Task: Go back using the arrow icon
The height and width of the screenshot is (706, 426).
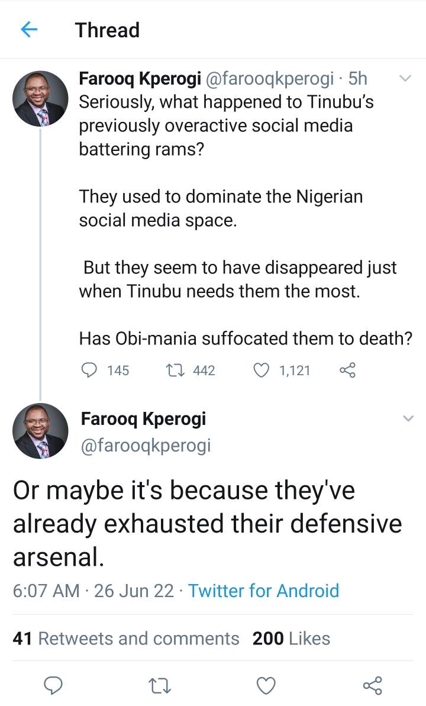Action: click(x=30, y=30)
